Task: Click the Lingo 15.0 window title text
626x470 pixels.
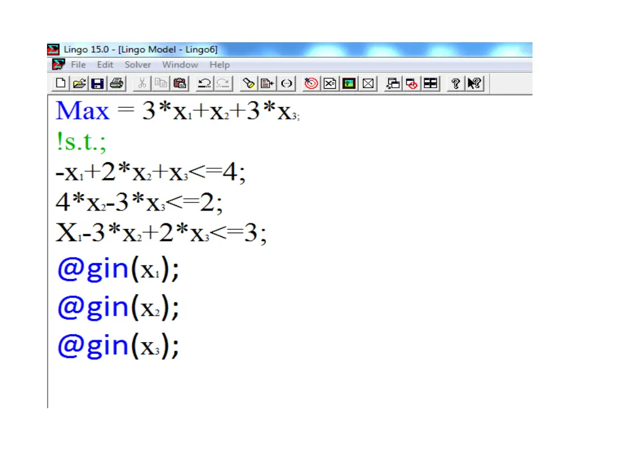Action: pyautogui.click(x=141, y=50)
